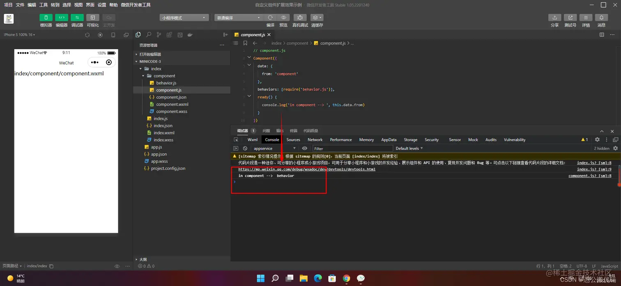Collapse the component folder in tree
Viewport: 621px width, 286px height.
[182, 76]
